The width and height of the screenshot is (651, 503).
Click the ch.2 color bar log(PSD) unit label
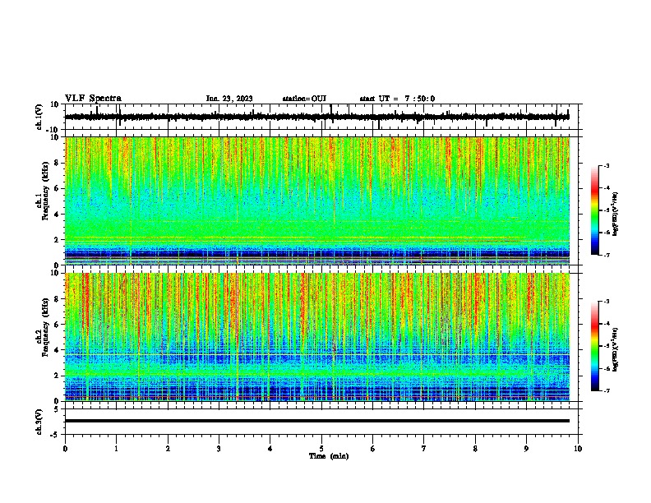pyautogui.click(x=616, y=349)
